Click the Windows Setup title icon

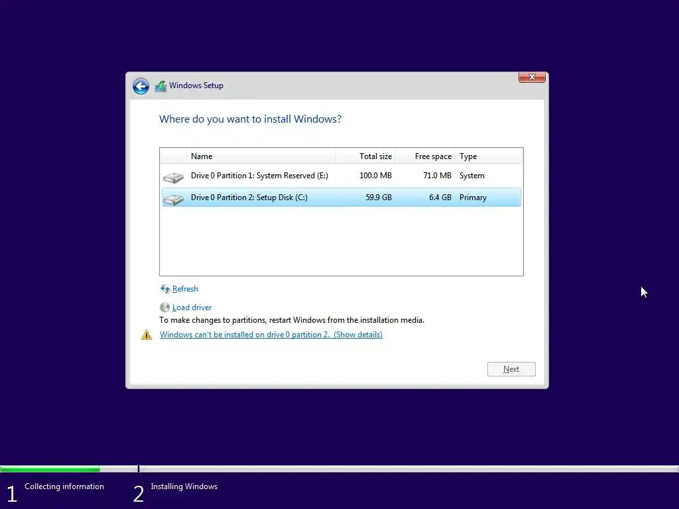[x=160, y=86]
